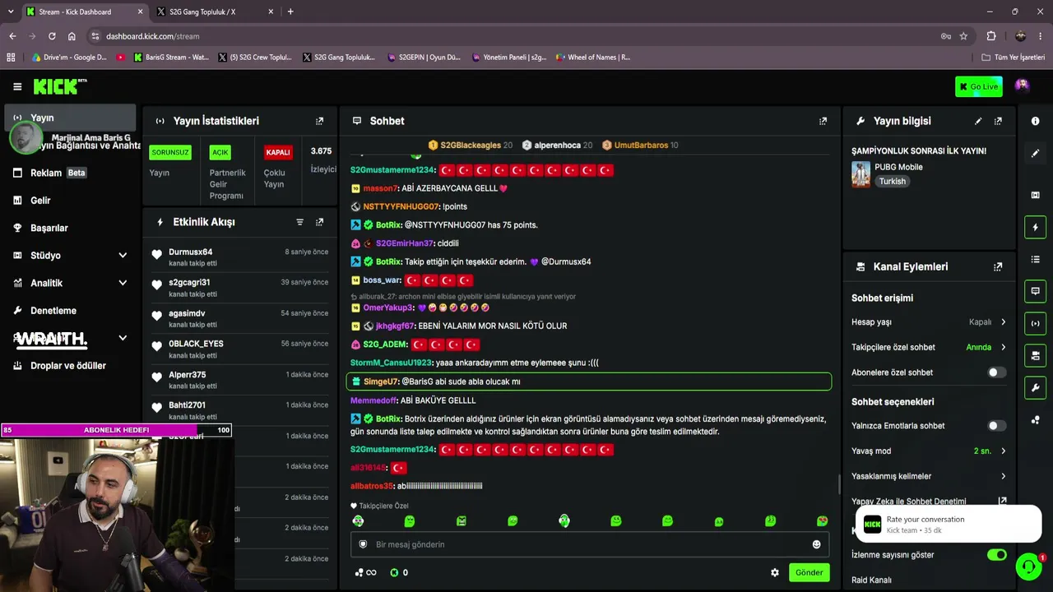Edit stream info with the pencil icon
1053x592 pixels.
click(978, 121)
